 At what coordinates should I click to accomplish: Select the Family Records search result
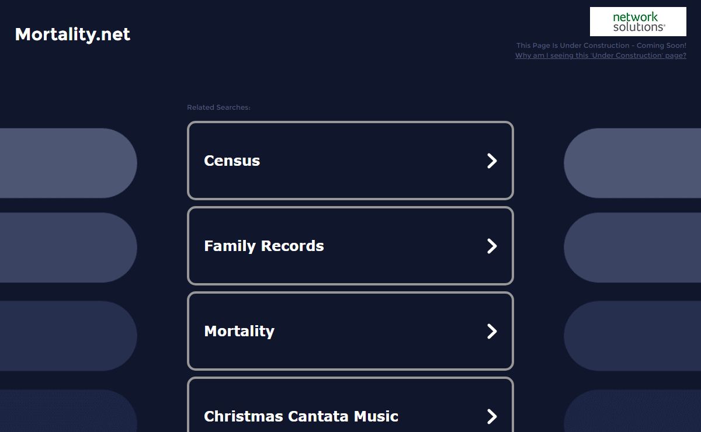264,246
